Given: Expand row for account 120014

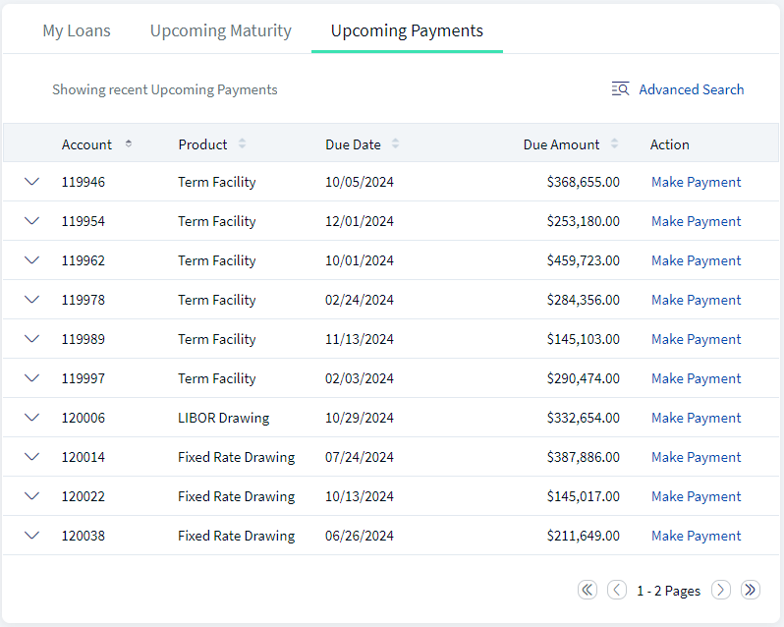Looking at the screenshot, I should (32, 457).
